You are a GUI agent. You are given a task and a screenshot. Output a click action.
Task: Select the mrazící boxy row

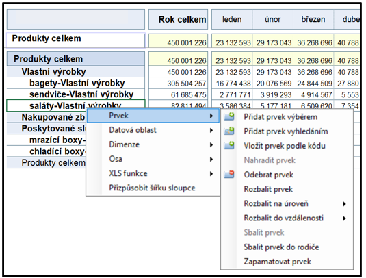tap(47, 140)
